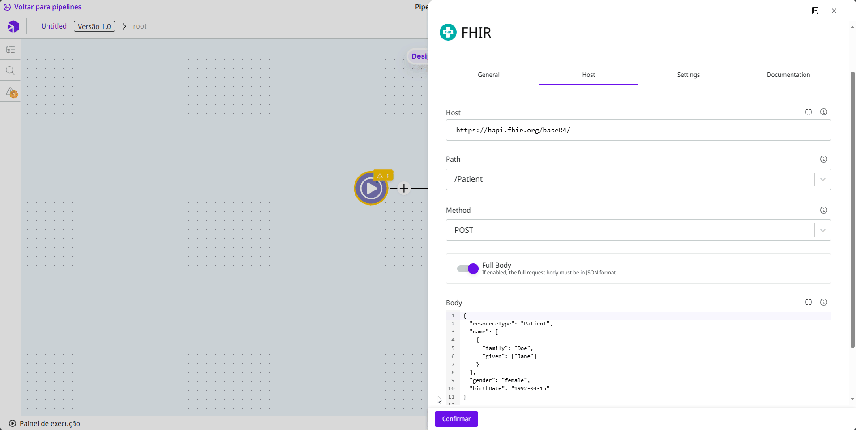Click the Host field expression braces icon

click(809, 112)
